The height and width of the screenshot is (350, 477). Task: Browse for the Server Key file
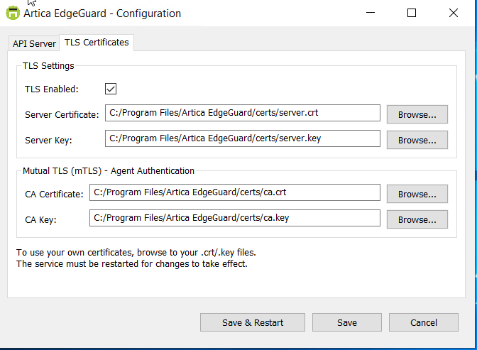[417, 140]
